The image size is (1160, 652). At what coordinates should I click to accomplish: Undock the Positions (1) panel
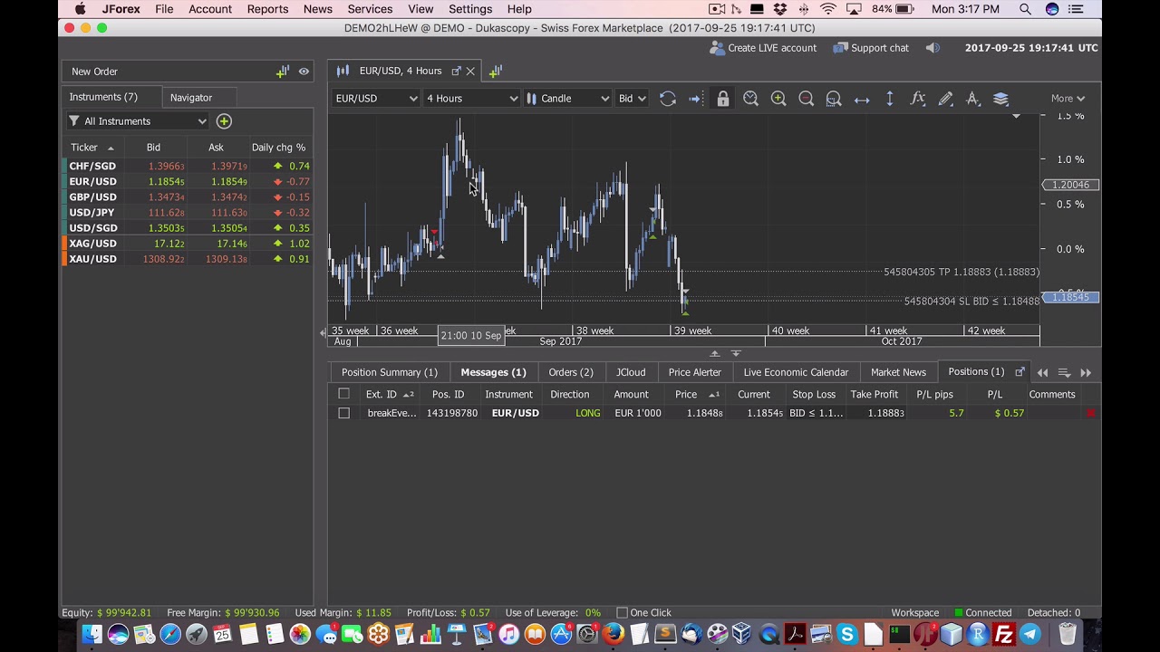coord(1020,372)
